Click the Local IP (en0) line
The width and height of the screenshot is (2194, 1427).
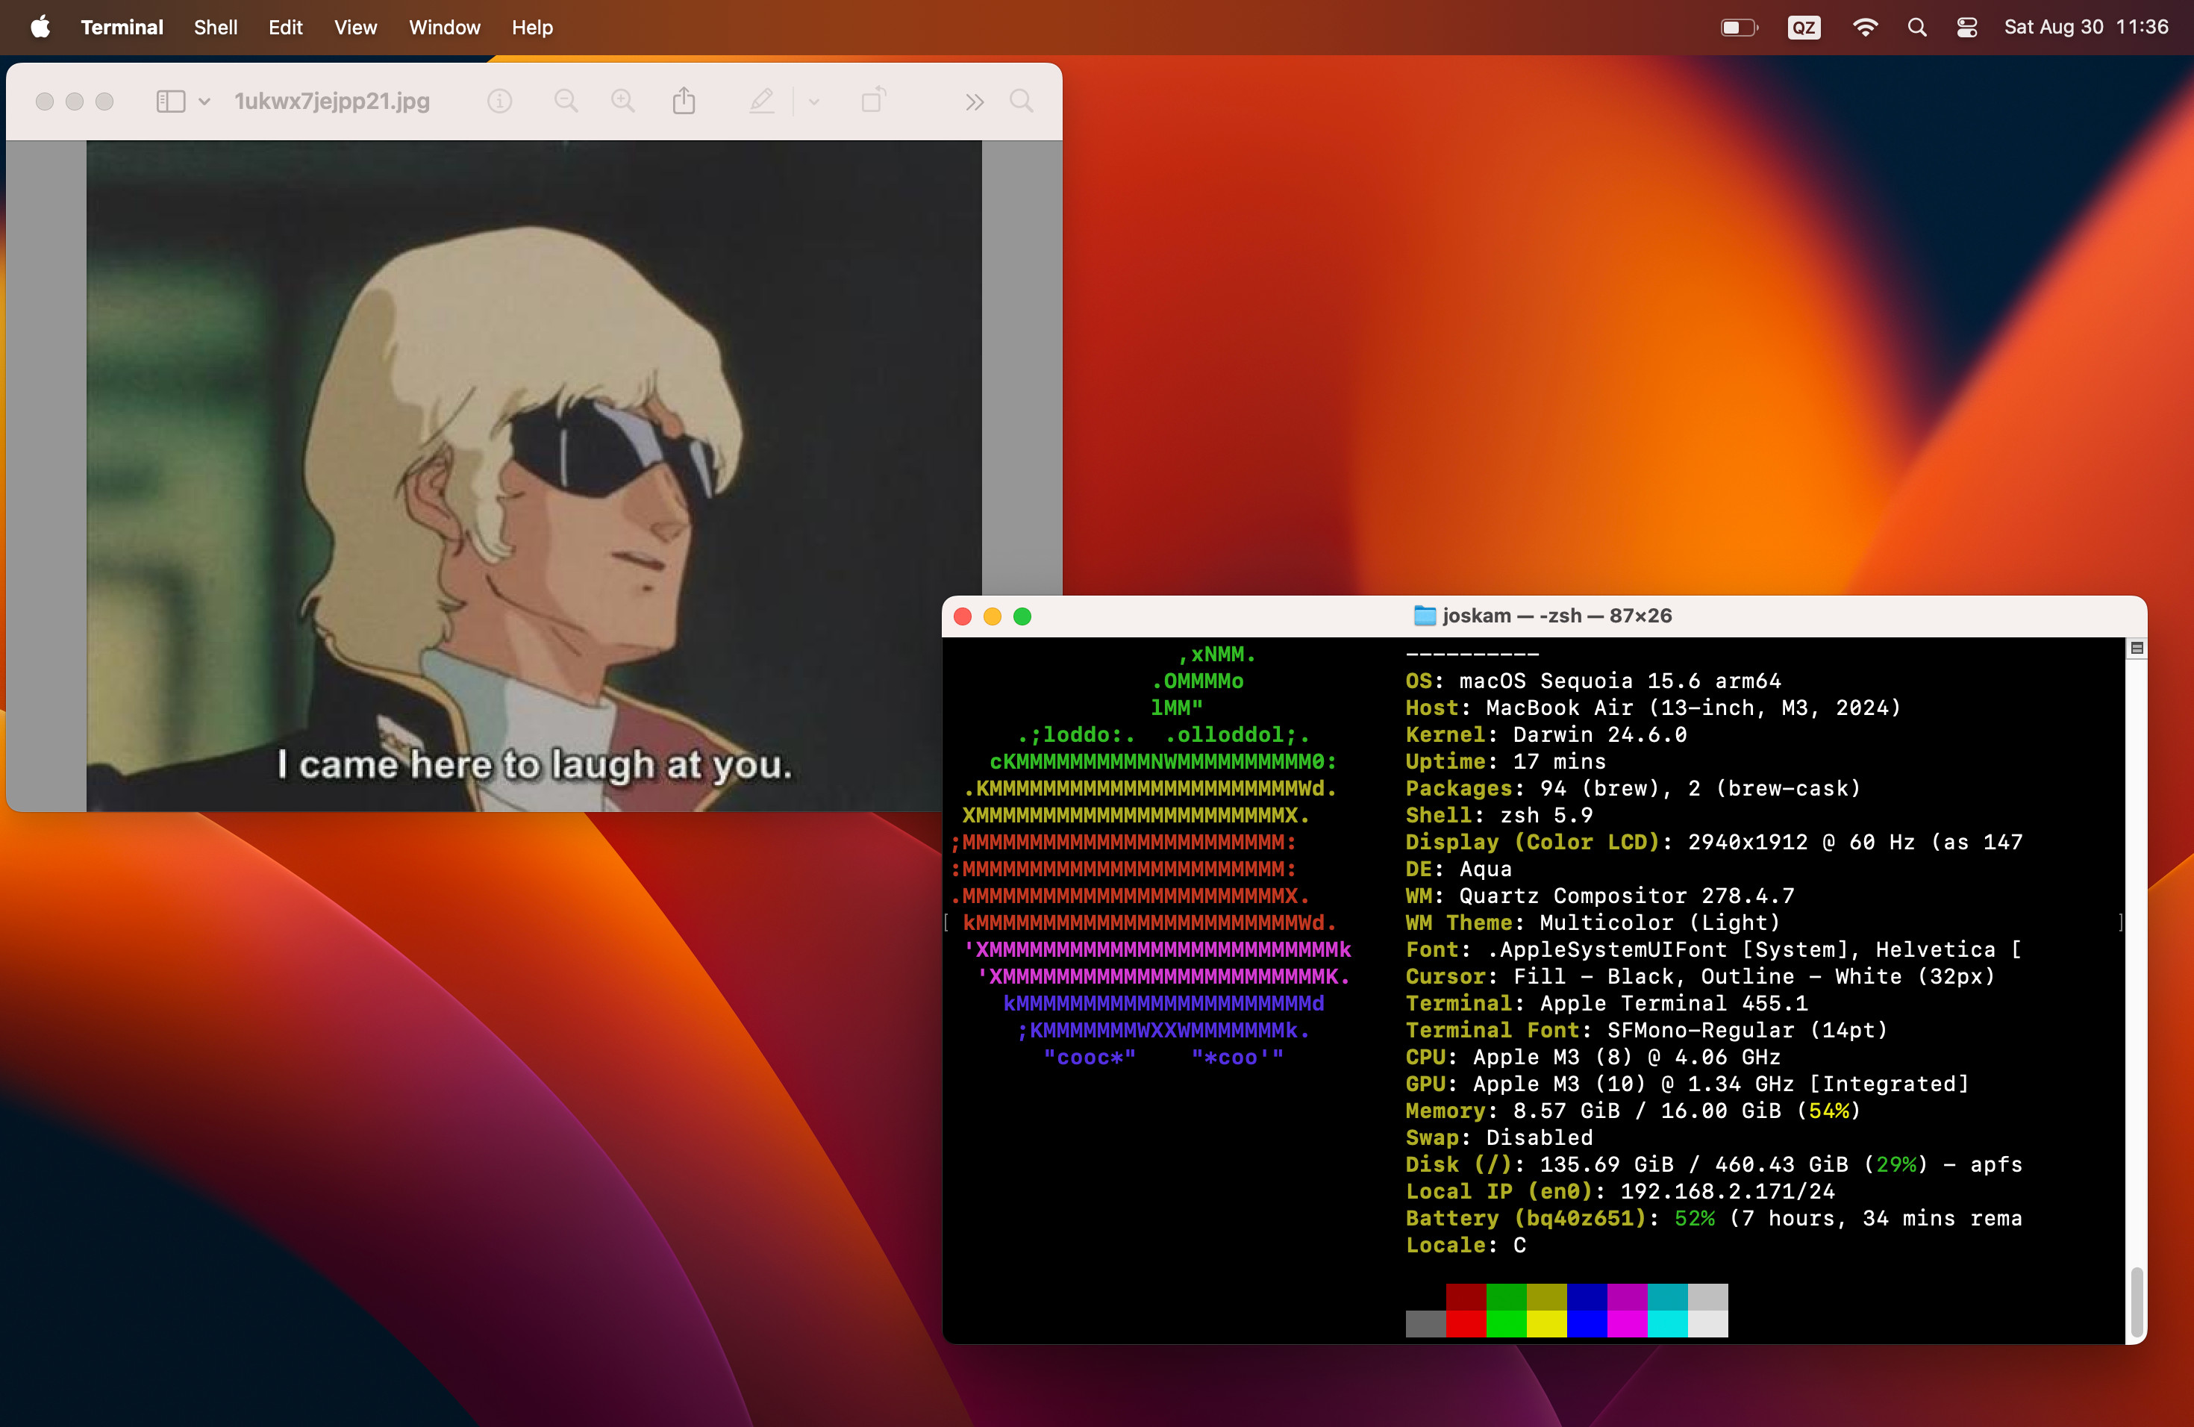(1619, 1190)
